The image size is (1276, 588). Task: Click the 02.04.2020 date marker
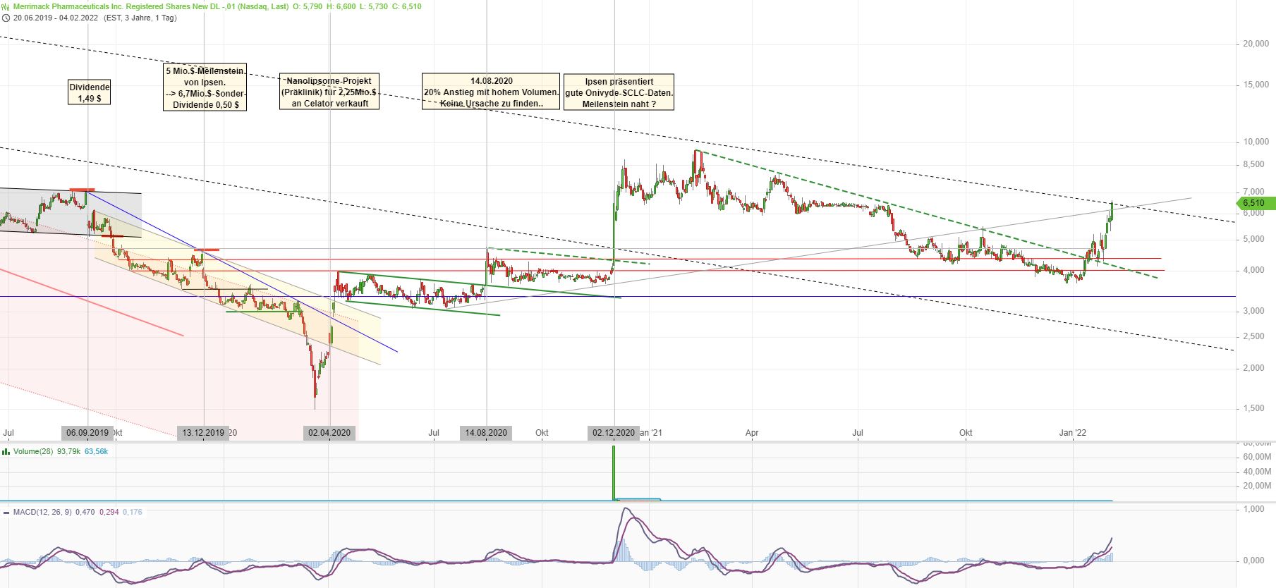point(329,433)
